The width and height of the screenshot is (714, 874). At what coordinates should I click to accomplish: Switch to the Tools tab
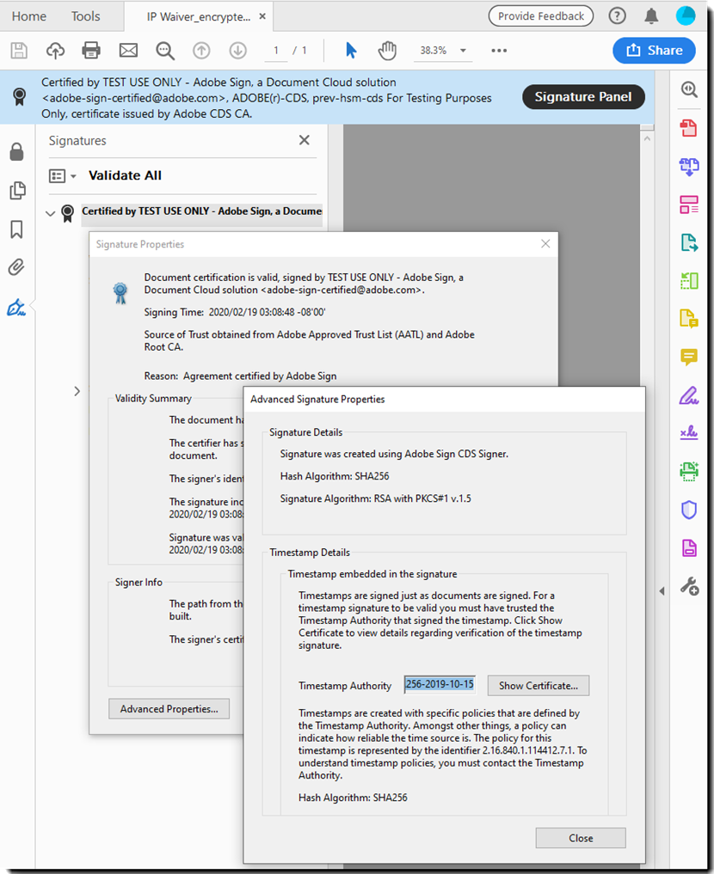[x=85, y=16]
